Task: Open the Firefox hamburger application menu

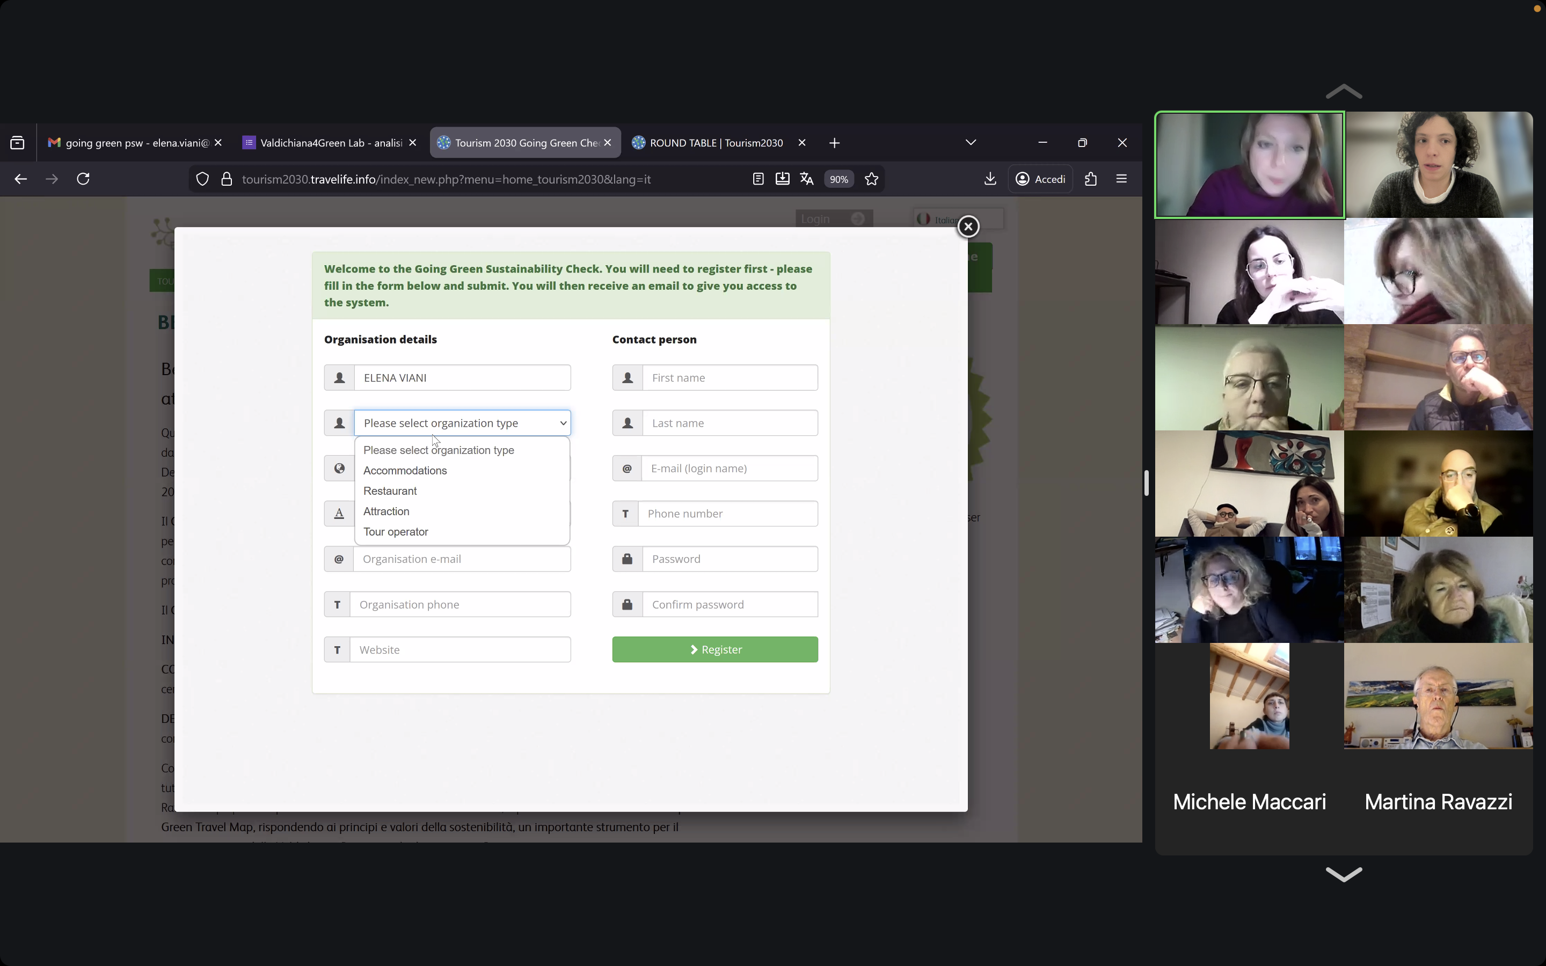Action: tap(1121, 179)
